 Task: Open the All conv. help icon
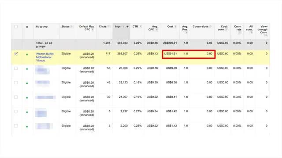pos(251,33)
